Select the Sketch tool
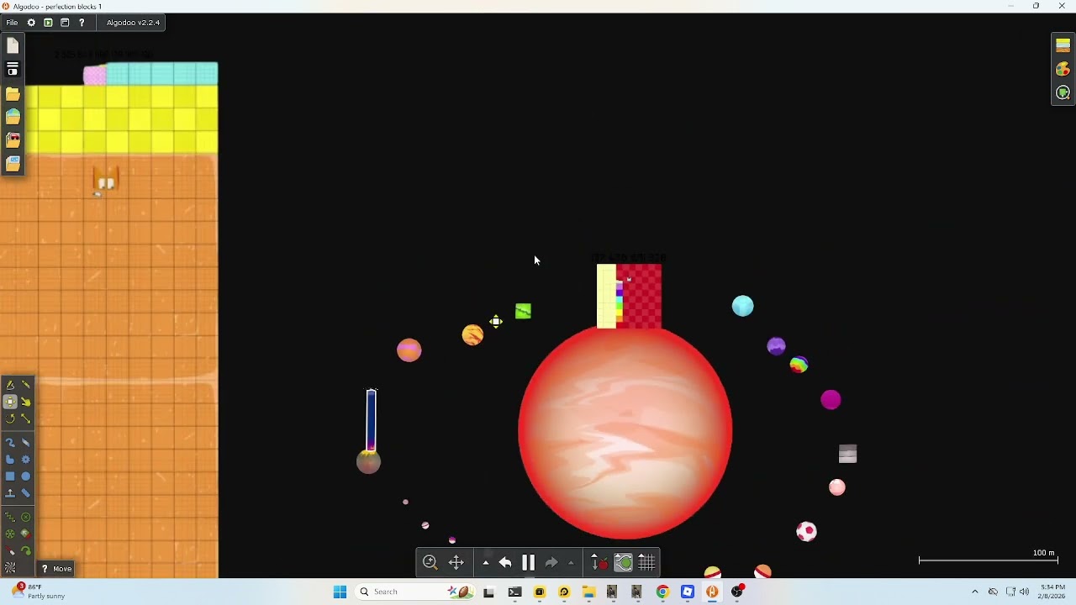1076x605 pixels. point(10,385)
